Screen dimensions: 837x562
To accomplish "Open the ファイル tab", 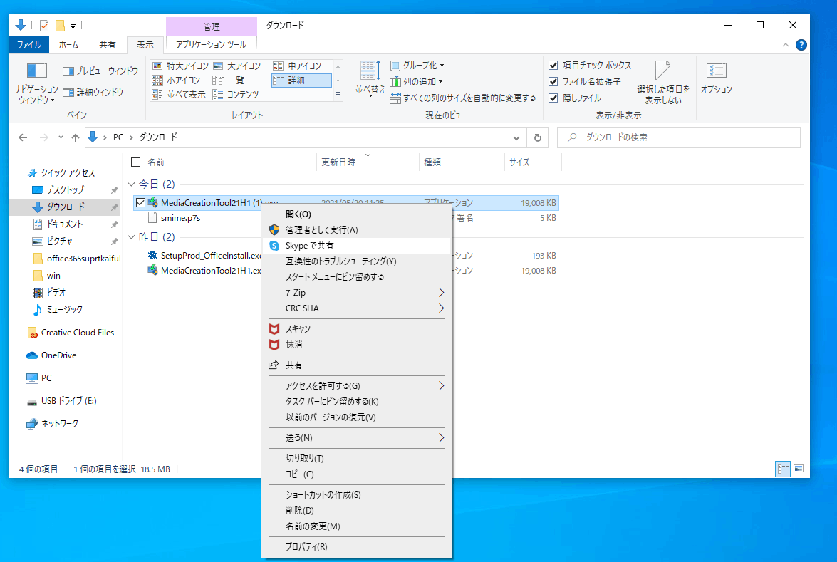I will tap(29, 45).
